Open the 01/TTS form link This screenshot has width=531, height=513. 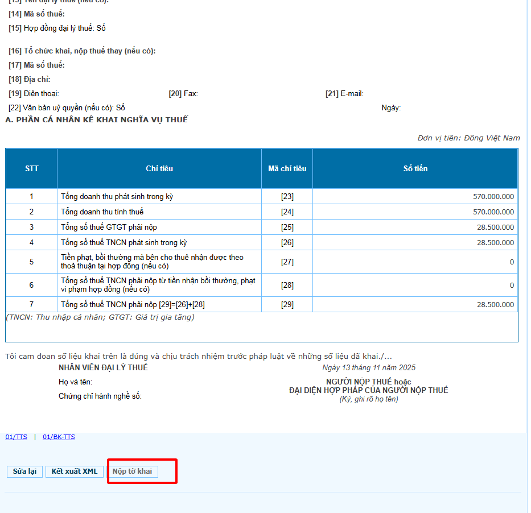[x=16, y=437]
